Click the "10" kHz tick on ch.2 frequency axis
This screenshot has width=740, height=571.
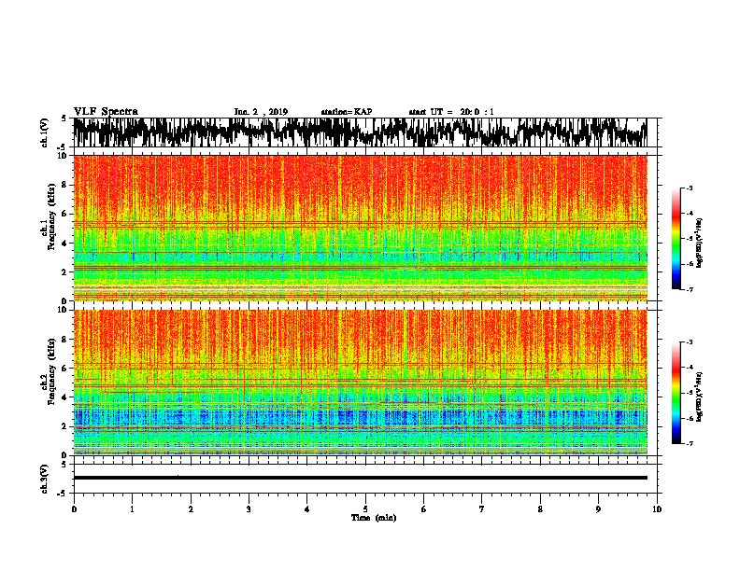pos(64,310)
